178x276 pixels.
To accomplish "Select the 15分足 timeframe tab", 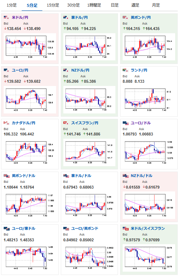I will (x=53, y=5).
